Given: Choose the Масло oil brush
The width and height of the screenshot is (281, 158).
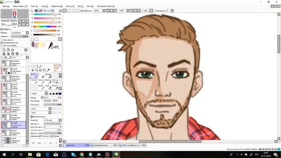Looking at the screenshot, I should pyautogui.click(x=55, y=87).
